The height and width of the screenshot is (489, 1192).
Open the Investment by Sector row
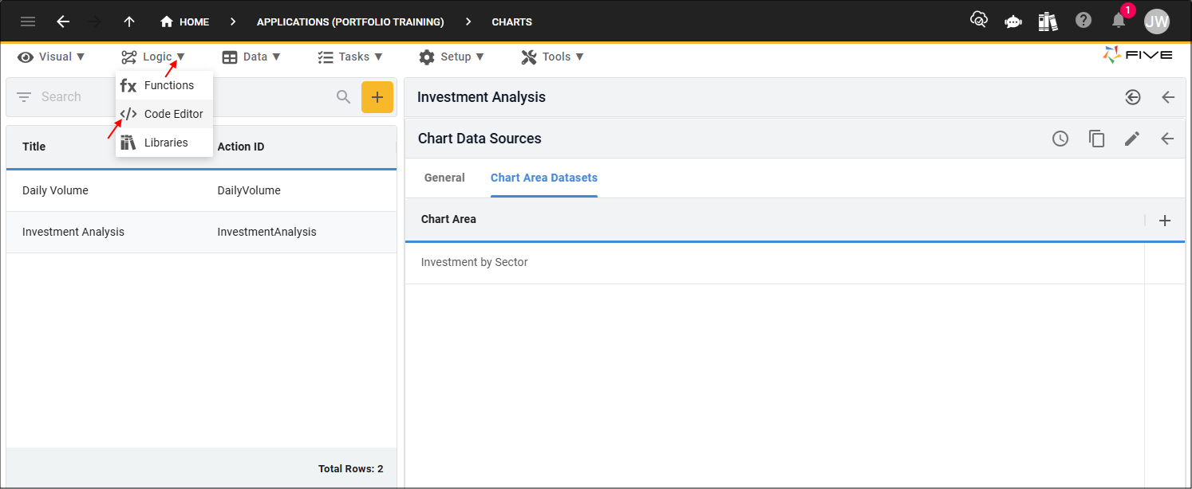click(795, 262)
